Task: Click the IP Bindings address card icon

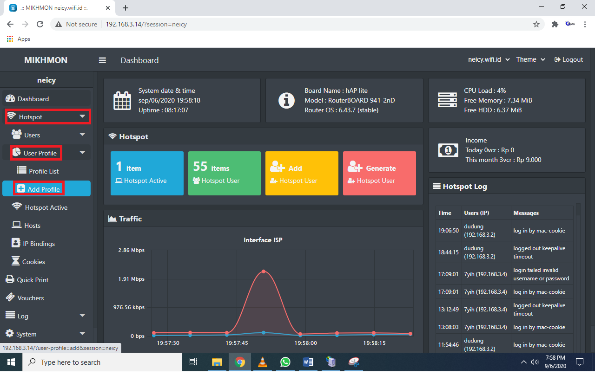Action: pyautogui.click(x=16, y=243)
